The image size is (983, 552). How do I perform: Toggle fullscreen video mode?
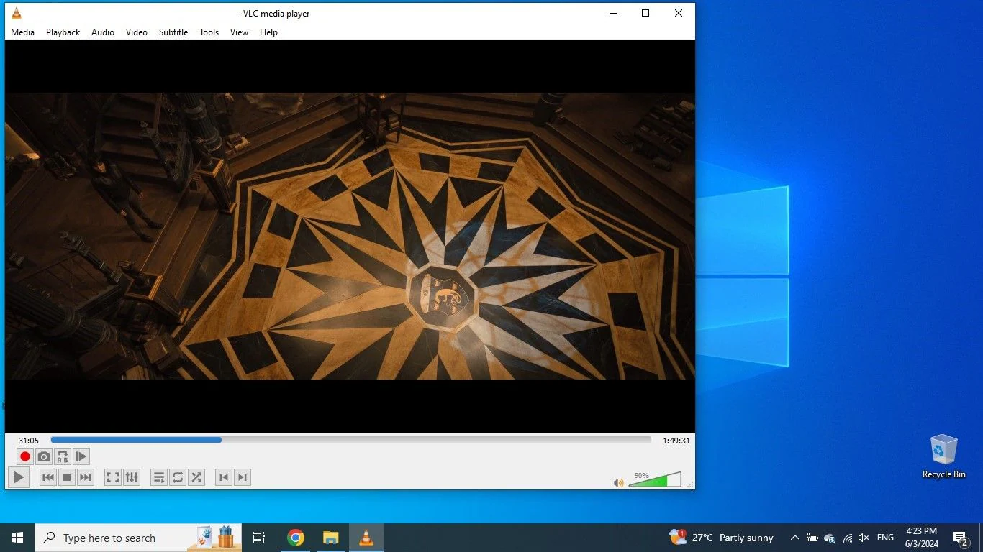pos(113,477)
